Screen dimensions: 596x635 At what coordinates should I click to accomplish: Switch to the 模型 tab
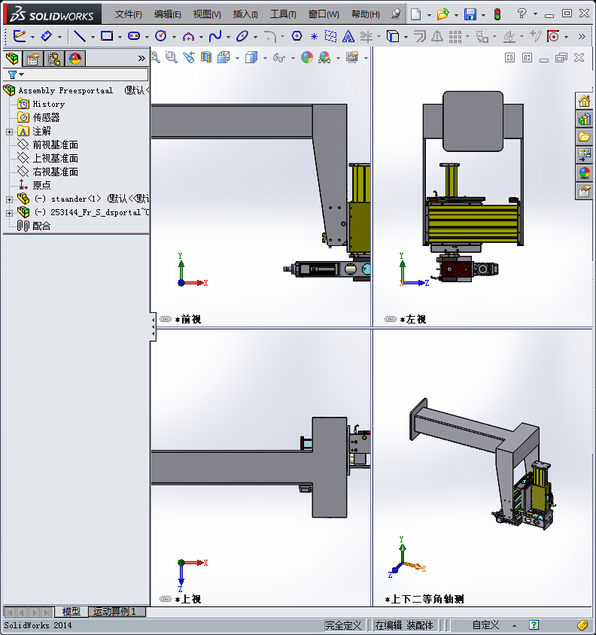pyautogui.click(x=71, y=612)
